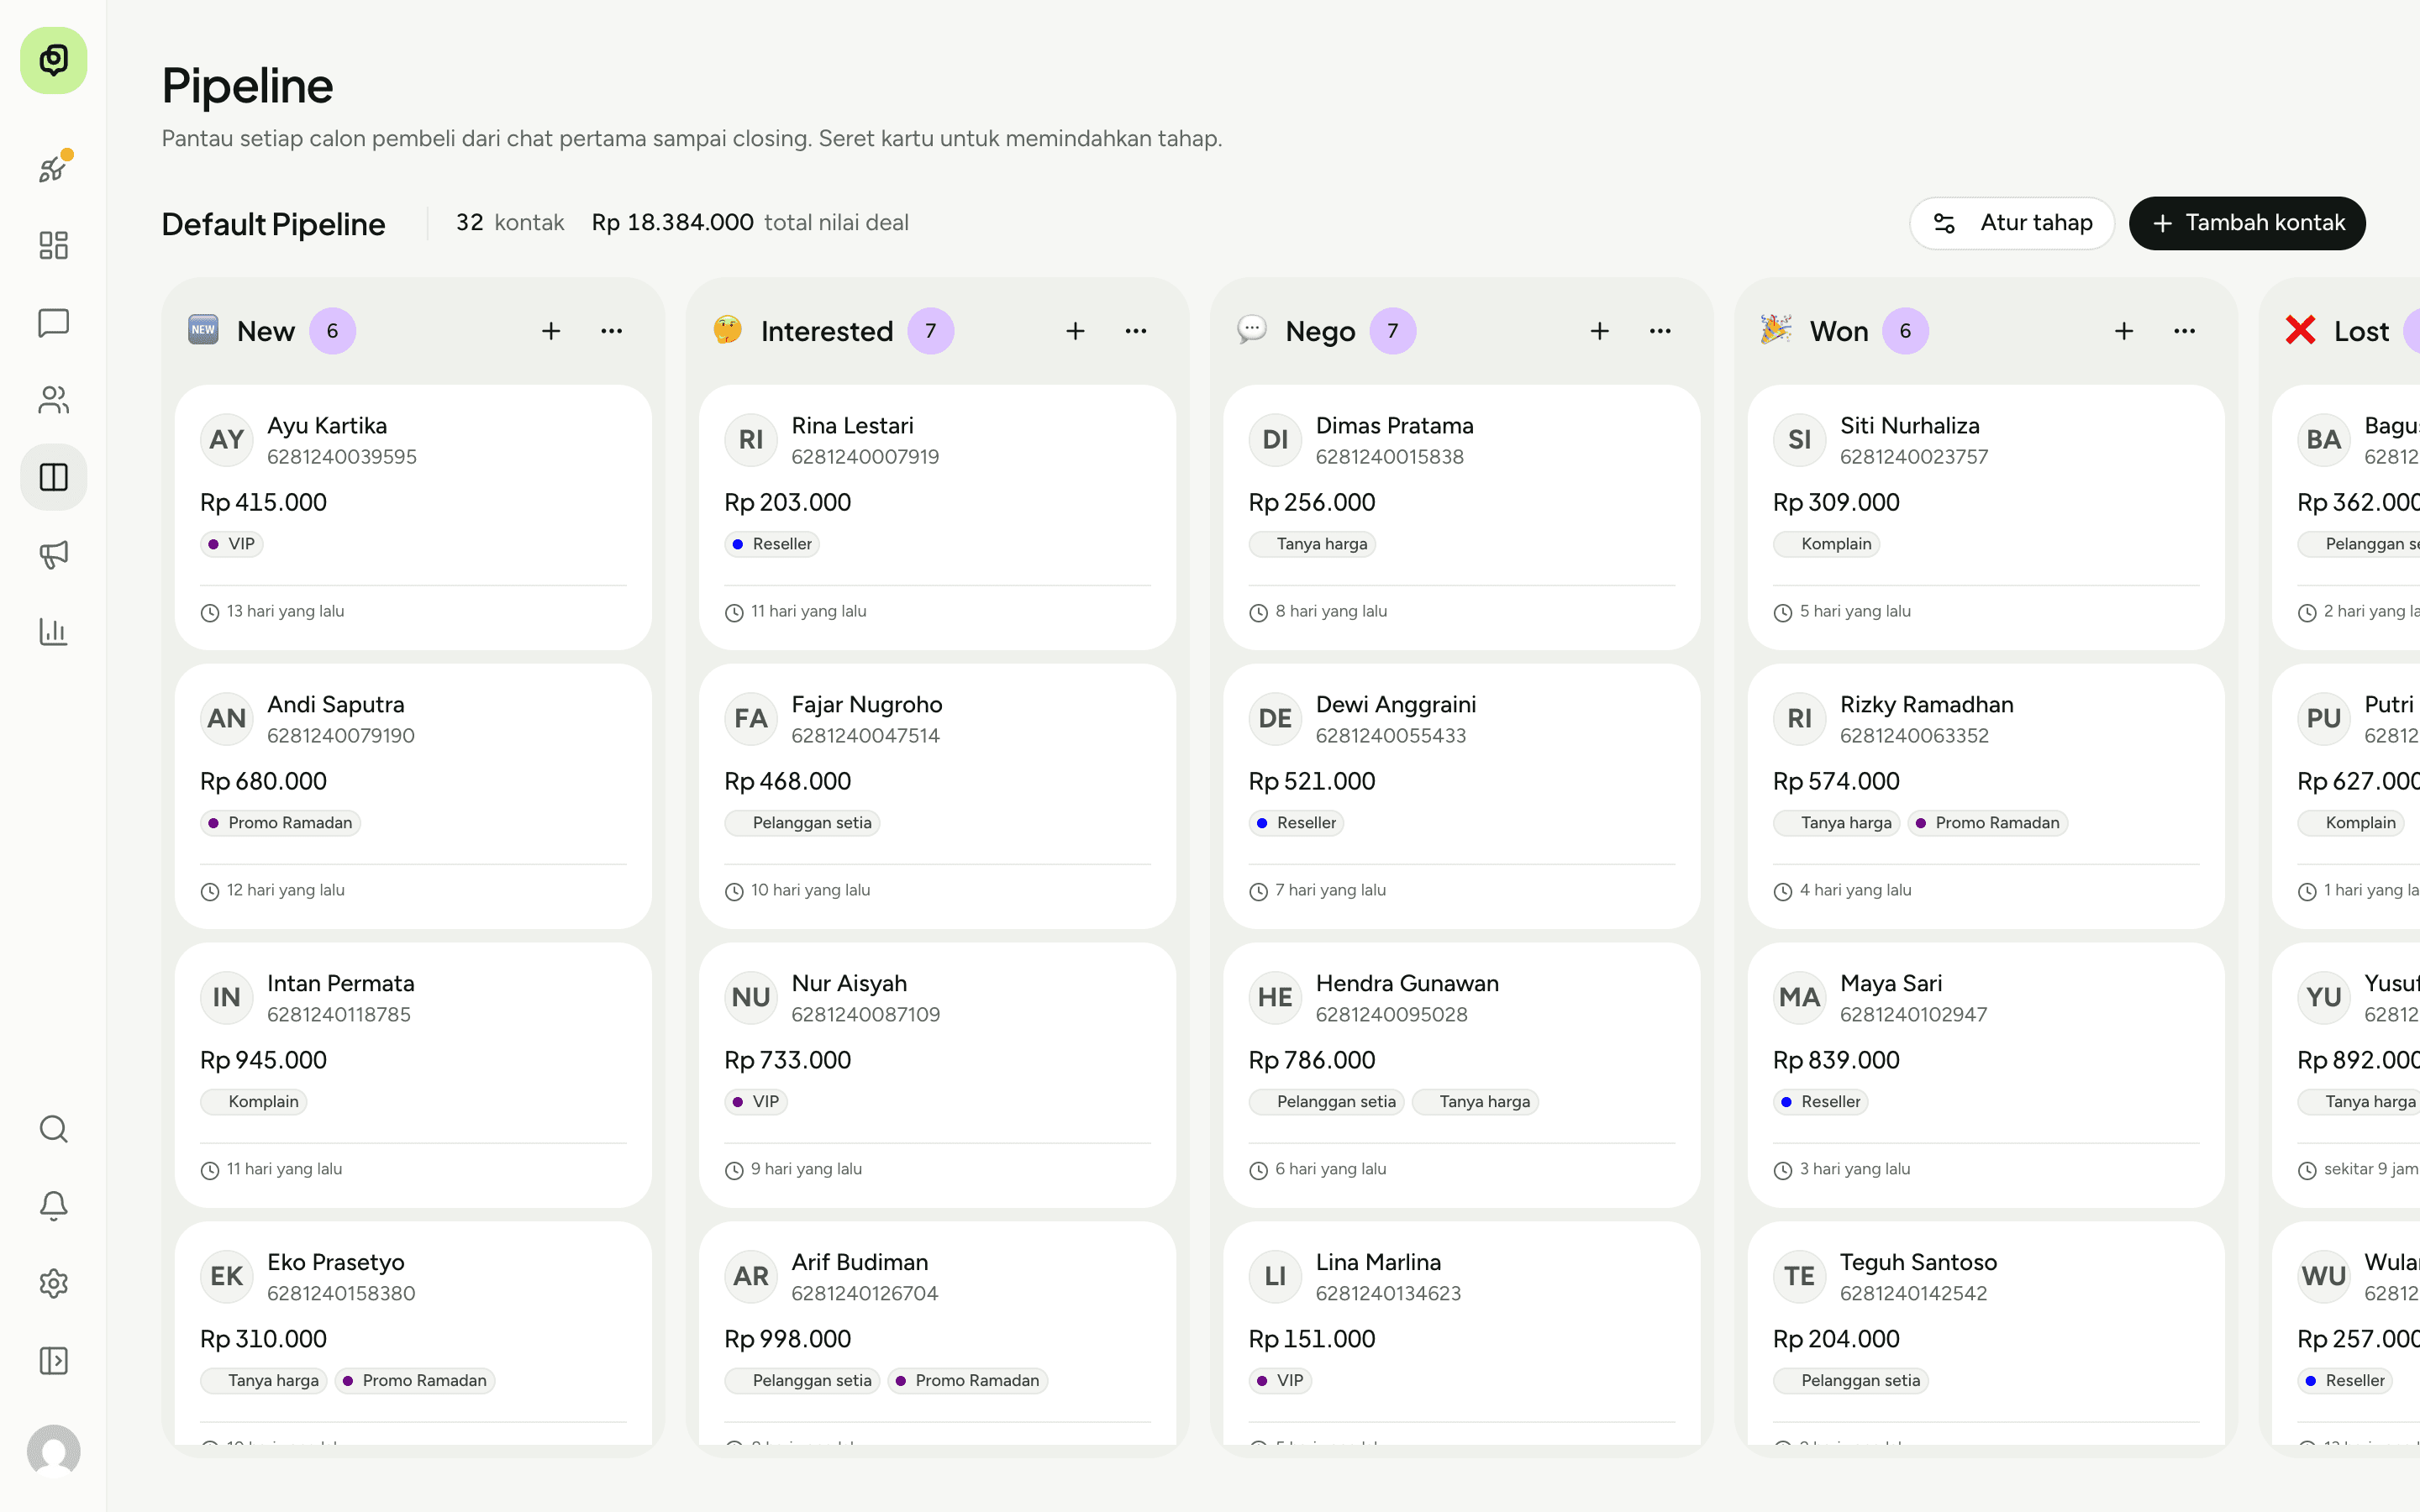Click the Pelanggan setia tag on Teguh Santoso

pyautogui.click(x=1851, y=1381)
